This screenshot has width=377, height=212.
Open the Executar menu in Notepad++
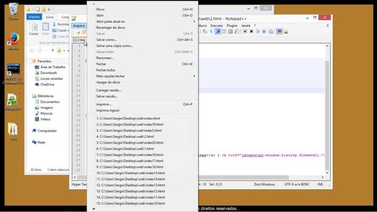point(217,25)
